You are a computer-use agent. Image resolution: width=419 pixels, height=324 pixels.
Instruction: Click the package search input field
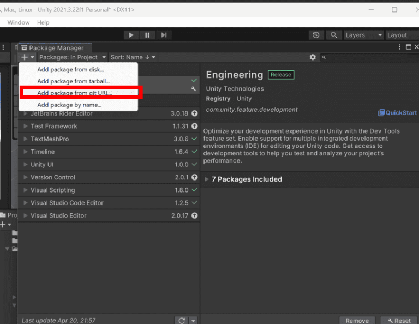(368, 57)
